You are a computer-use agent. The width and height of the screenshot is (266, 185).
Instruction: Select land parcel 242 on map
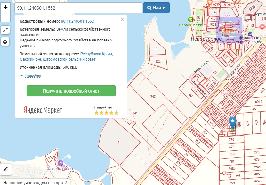coord(153,97)
